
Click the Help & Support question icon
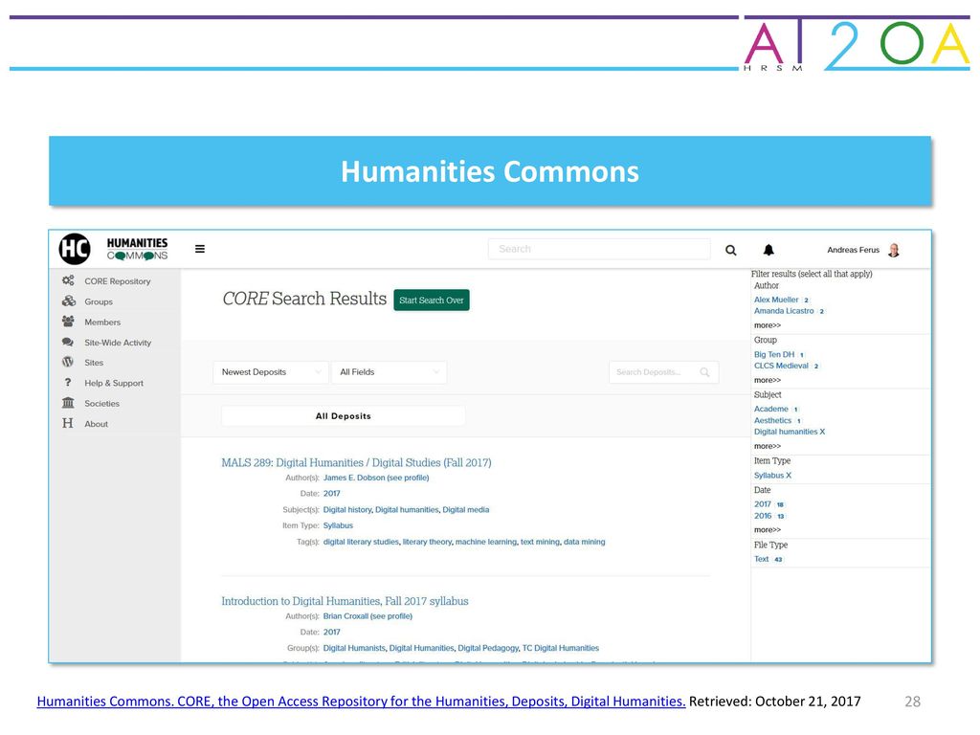[68, 383]
